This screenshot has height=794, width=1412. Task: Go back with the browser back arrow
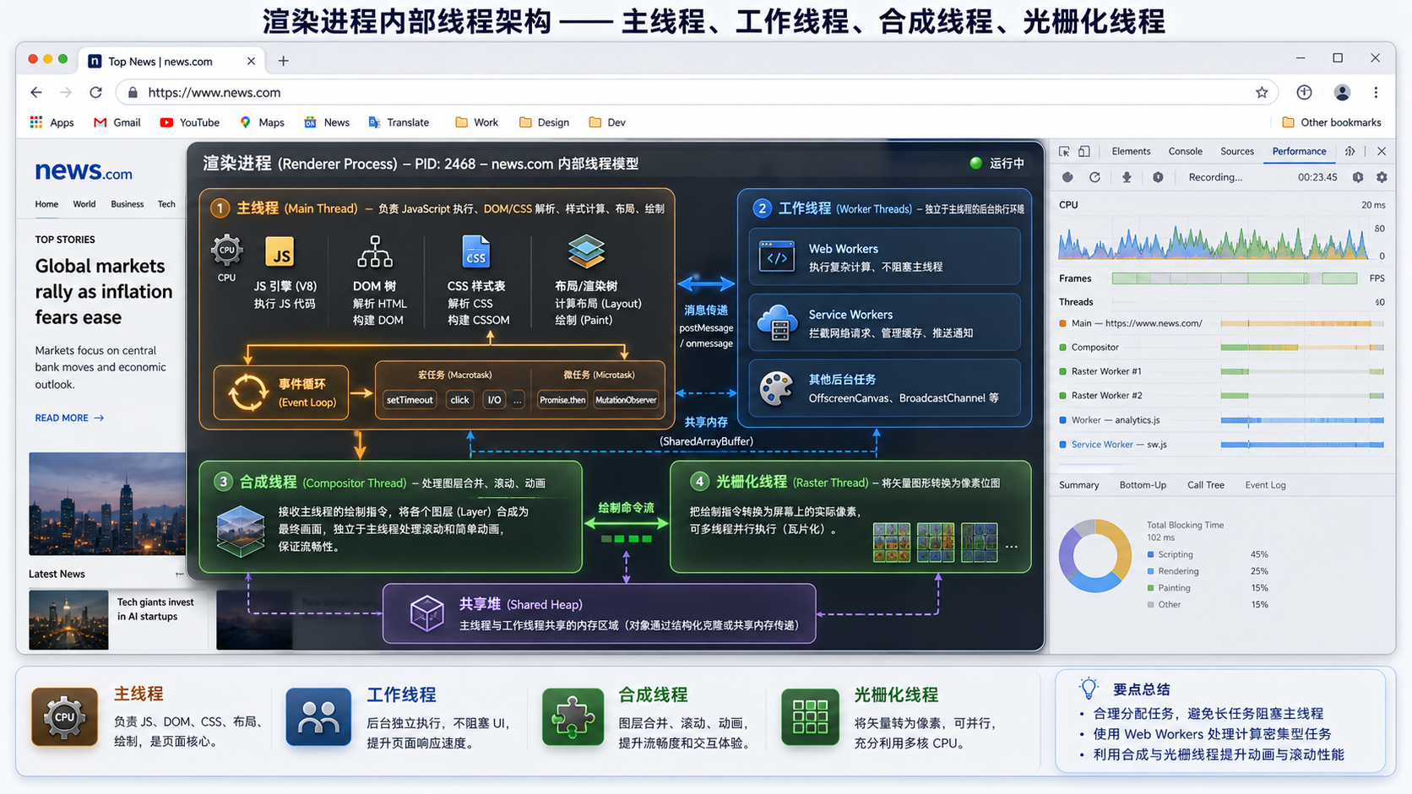tap(36, 92)
